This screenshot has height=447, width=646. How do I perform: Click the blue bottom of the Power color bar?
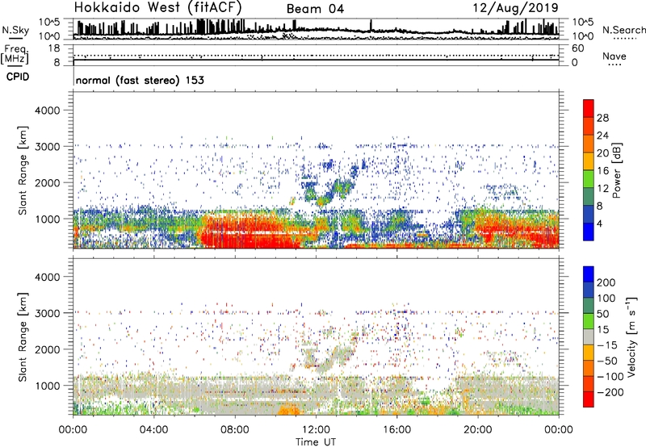589,232
